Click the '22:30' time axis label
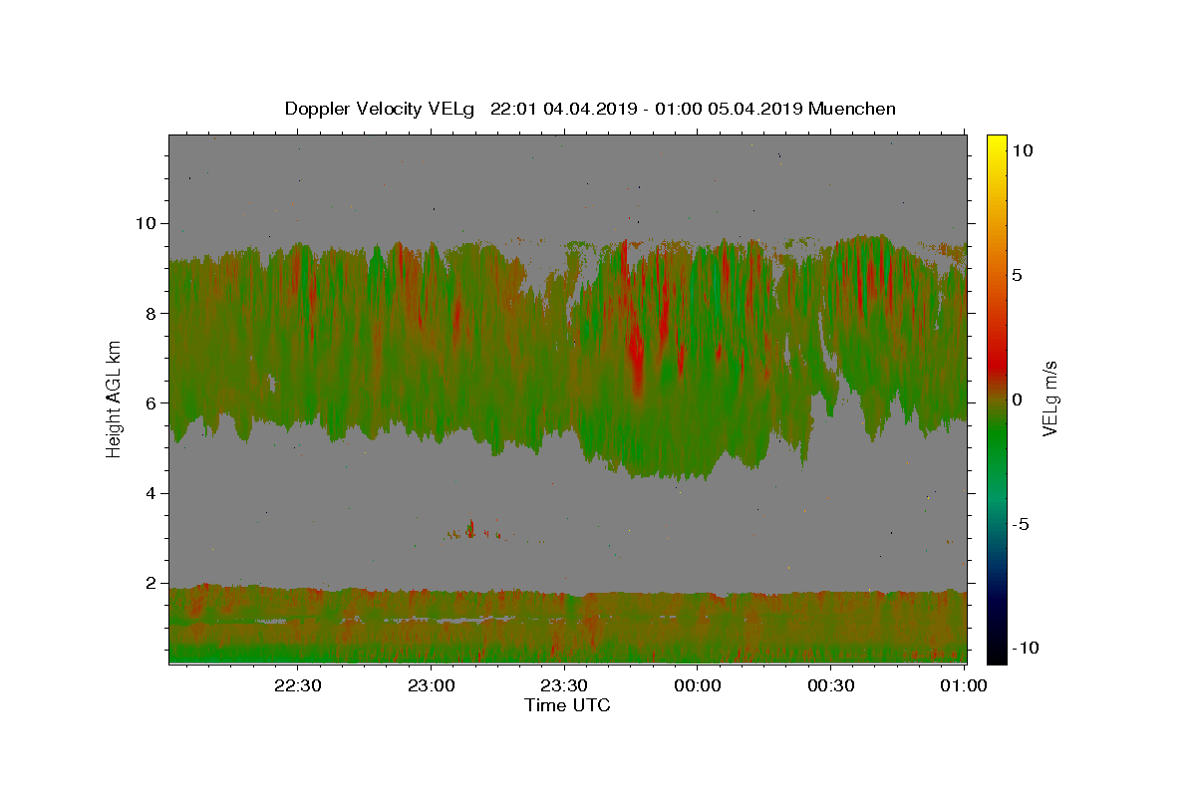 [298, 686]
